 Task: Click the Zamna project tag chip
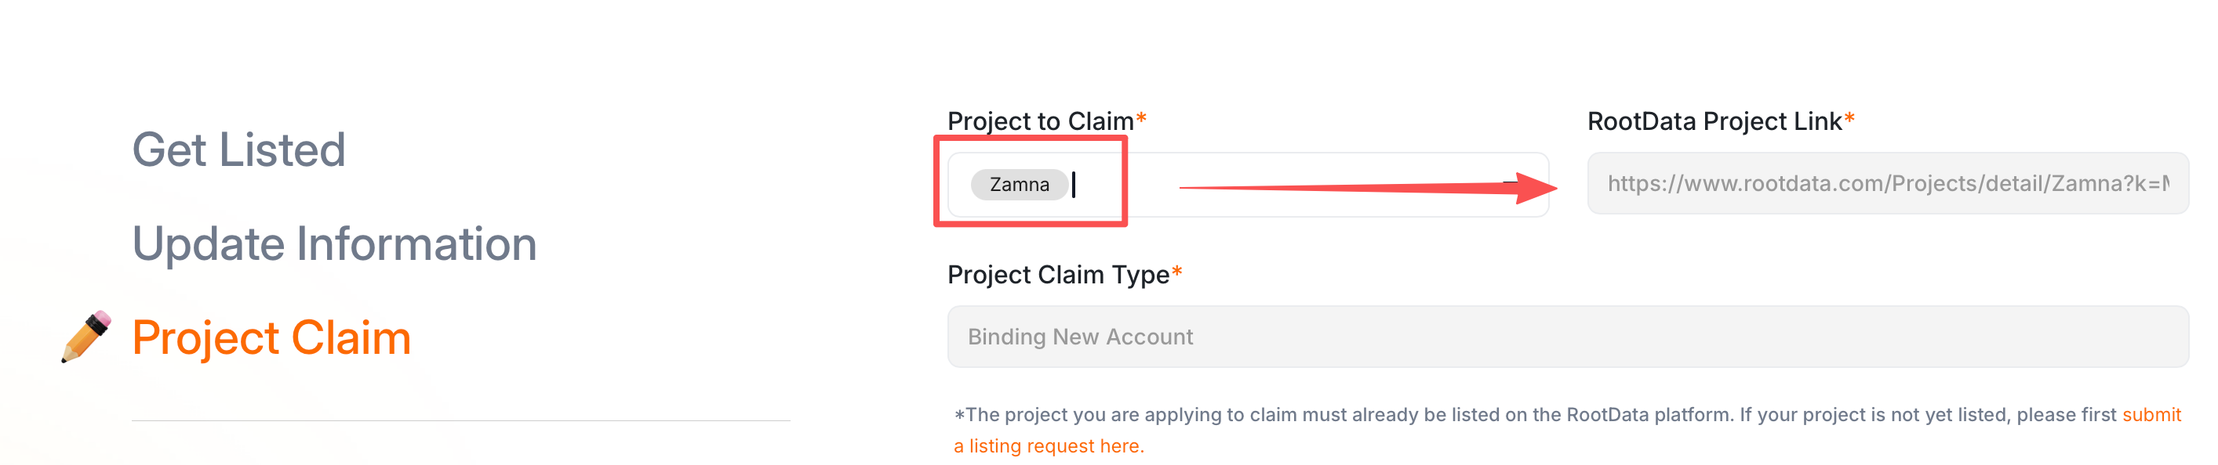[1019, 185]
